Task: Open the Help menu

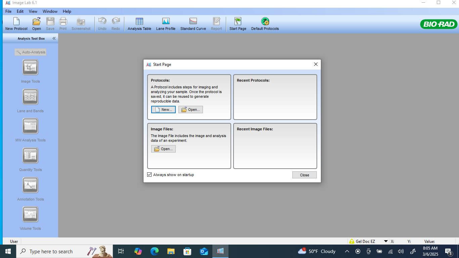Action: tap(67, 11)
